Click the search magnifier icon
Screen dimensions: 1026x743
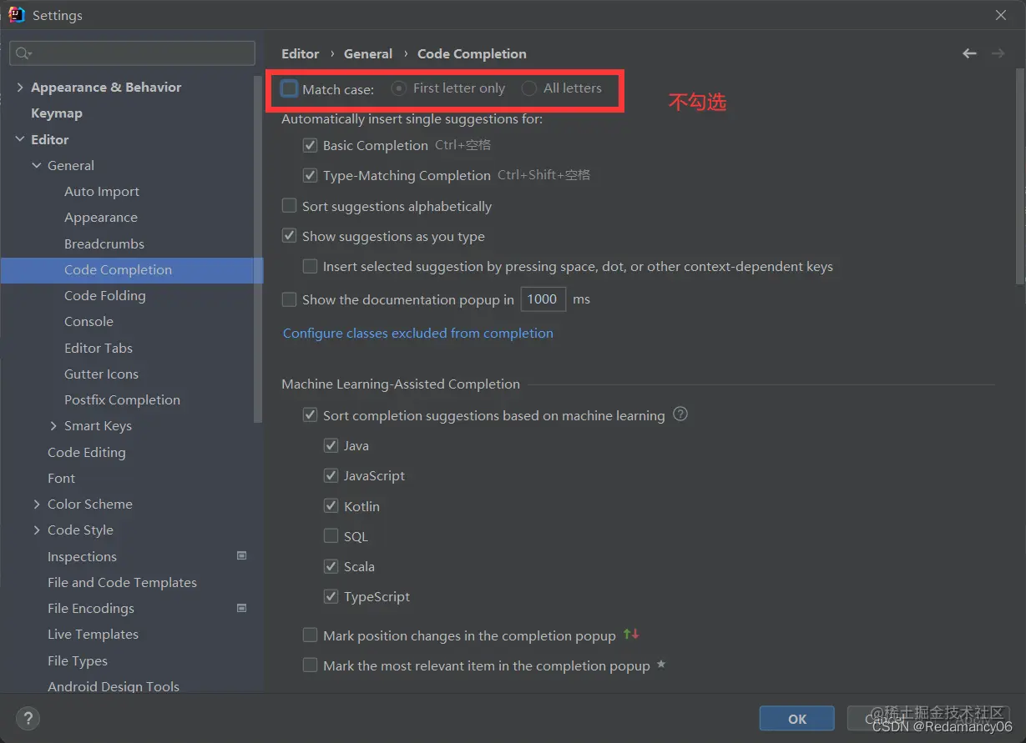(23, 53)
